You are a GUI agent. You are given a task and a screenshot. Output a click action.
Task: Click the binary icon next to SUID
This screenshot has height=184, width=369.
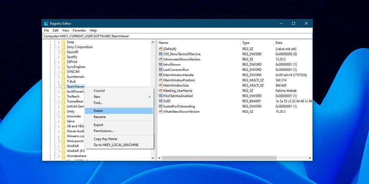point(160,101)
